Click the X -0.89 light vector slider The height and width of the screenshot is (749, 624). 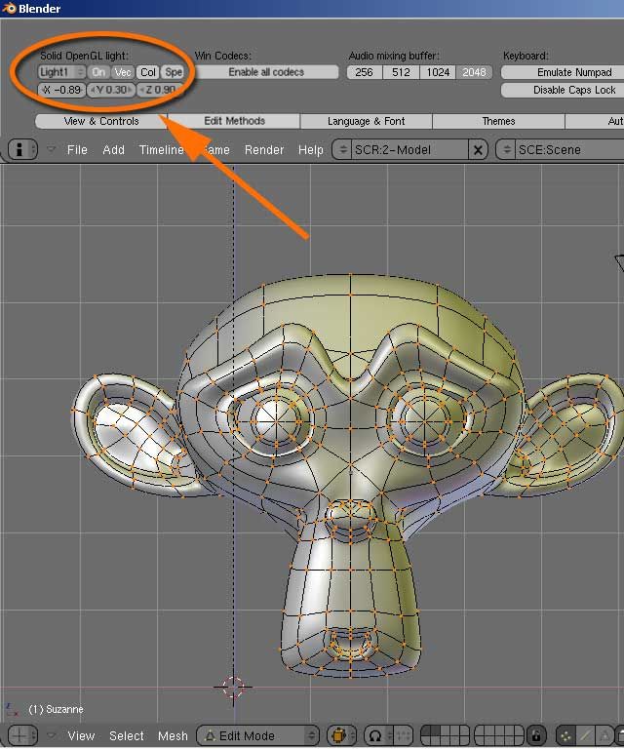[x=61, y=90]
